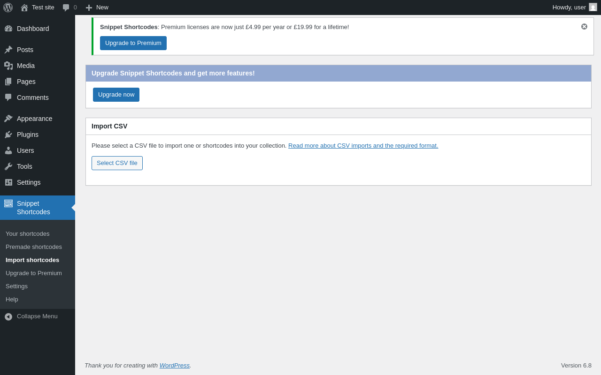Click the Version 6.8 footer text
The image size is (601, 375).
point(576,366)
